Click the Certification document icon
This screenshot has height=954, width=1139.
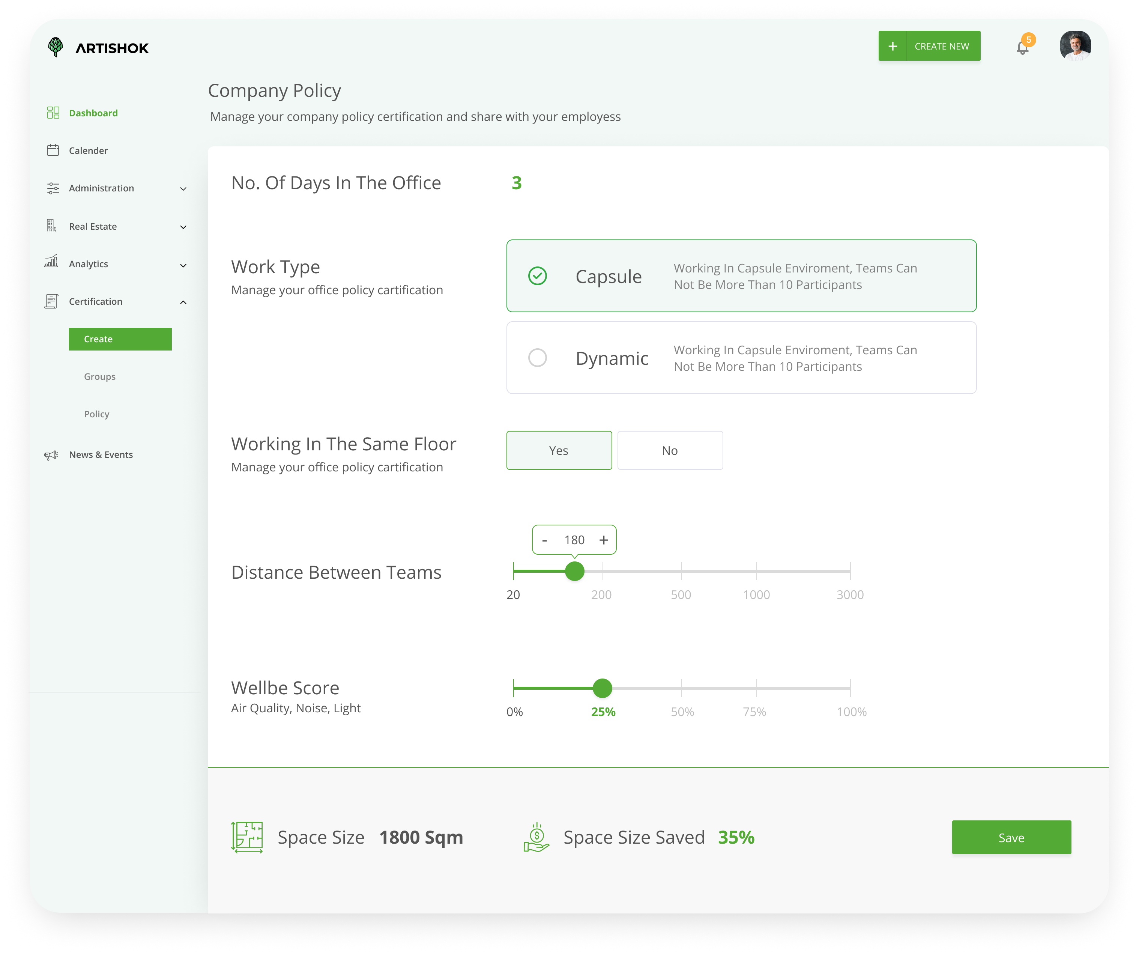[x=51, y=301]
